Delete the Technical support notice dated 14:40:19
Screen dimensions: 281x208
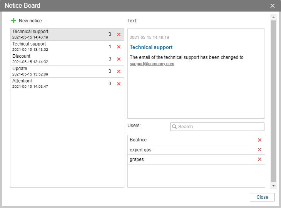(x=119, y=34)
